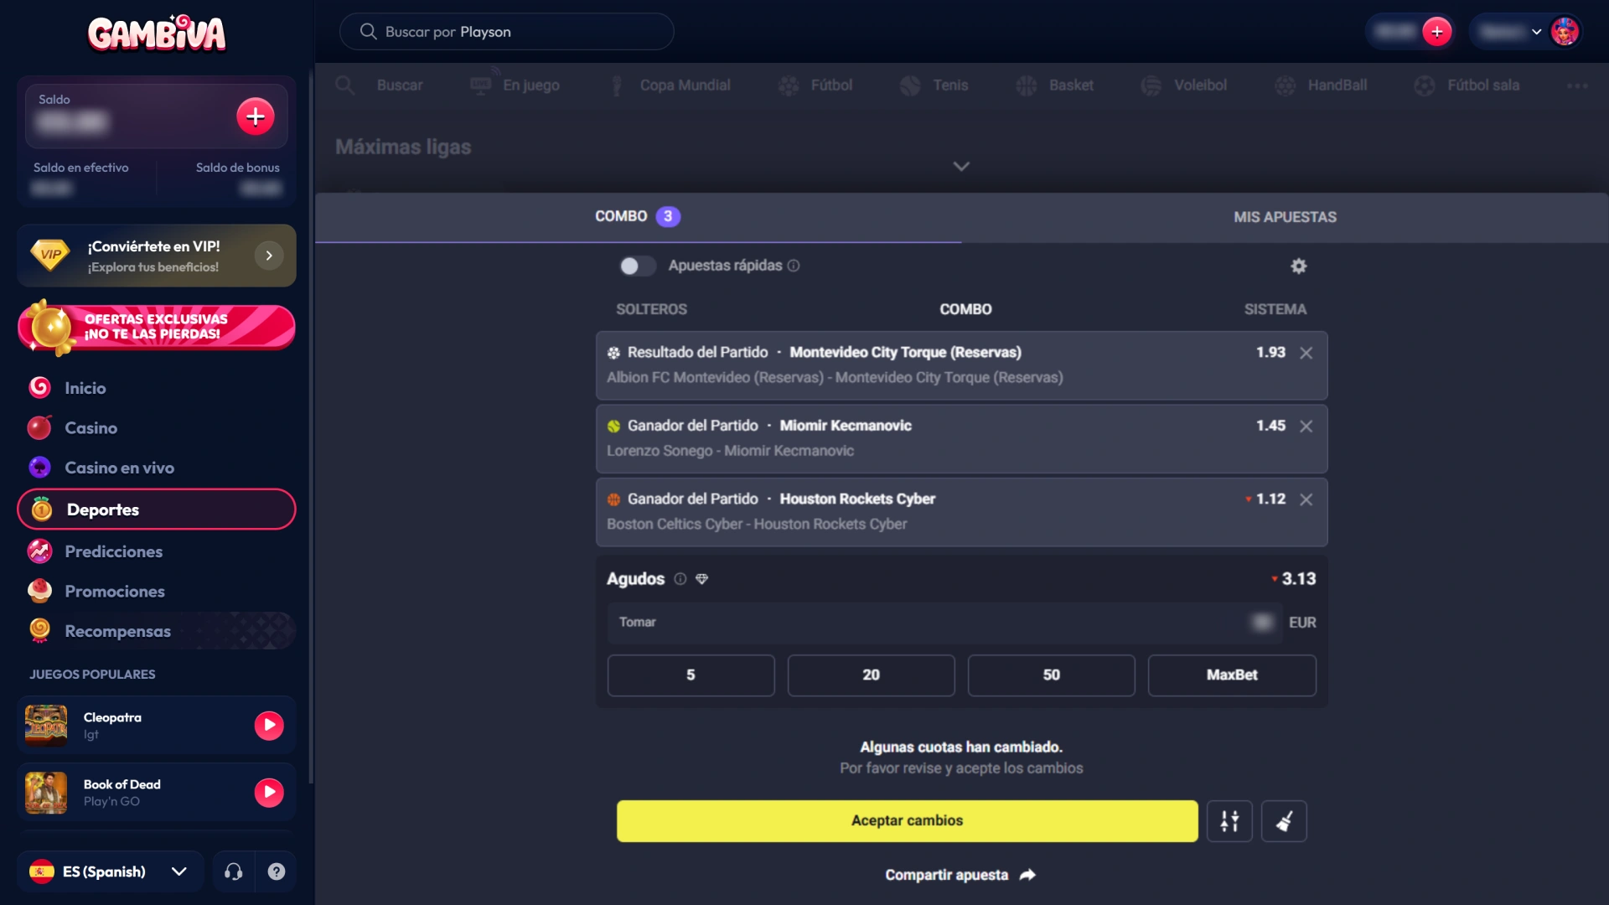Open the VIP benefits arrow

tap(269, 256)
